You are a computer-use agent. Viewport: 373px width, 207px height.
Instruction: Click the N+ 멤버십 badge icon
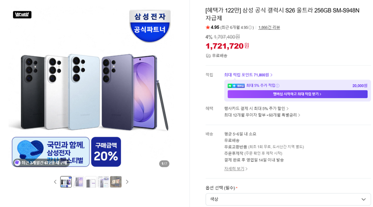click(236, 86)
